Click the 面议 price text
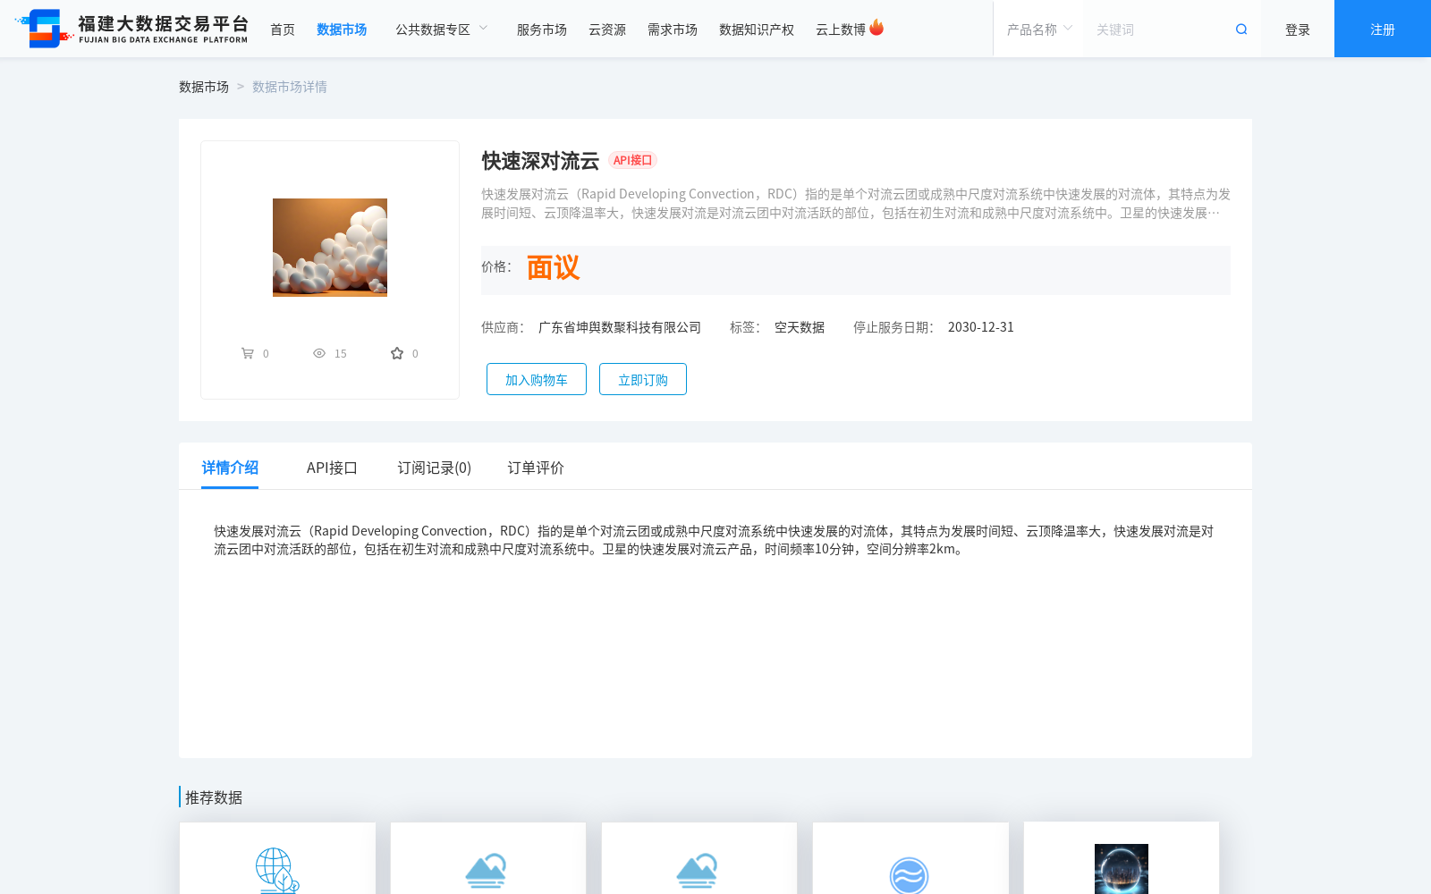Image resolution: width=1431 pixels, height=894 pixels. 553,268
